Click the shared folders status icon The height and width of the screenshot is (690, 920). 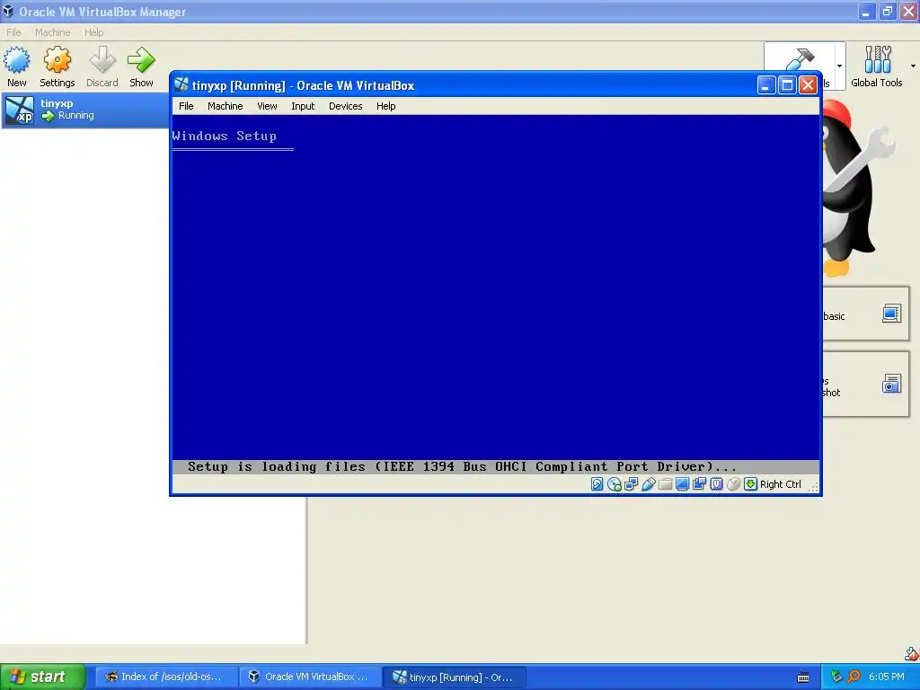(666, 484)
